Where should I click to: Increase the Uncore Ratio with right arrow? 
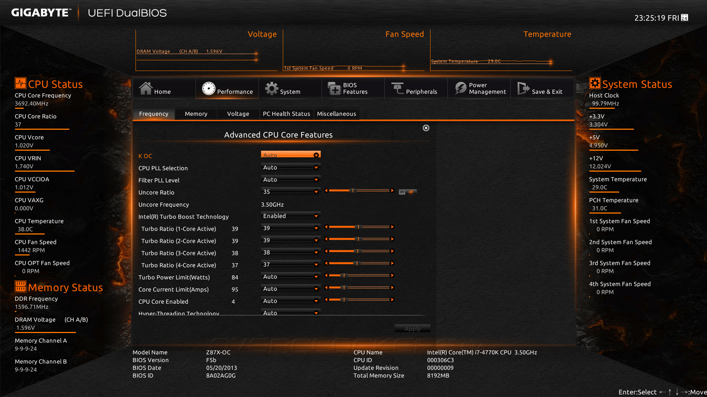393,190
